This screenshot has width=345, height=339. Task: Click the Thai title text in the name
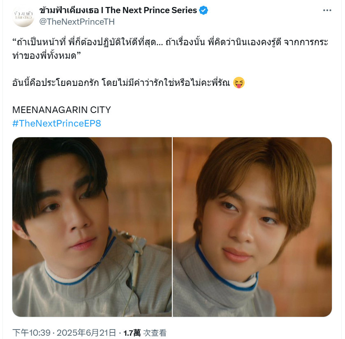point(69,10)
